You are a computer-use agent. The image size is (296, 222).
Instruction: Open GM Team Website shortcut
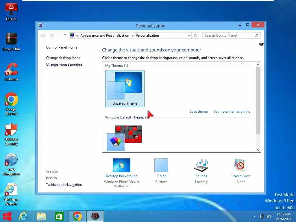click(11, 195)
